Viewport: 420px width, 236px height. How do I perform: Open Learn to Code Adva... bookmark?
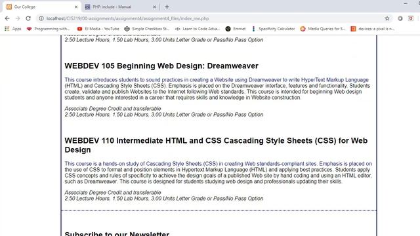tap(198, 29)
